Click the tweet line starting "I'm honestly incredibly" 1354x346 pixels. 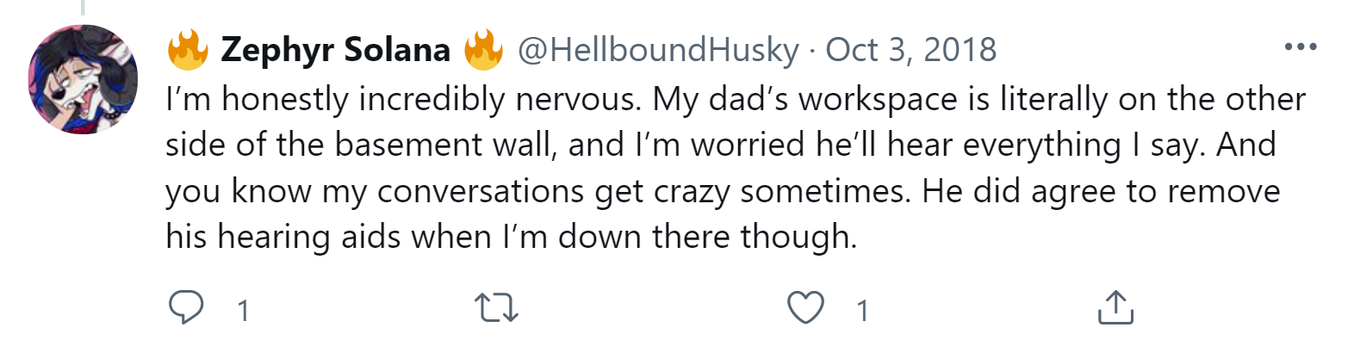click(x=736, y=99)
